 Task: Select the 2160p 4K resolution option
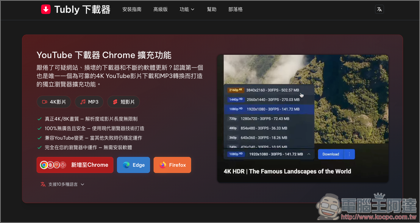pyautogui.click(x=269, y=90)
